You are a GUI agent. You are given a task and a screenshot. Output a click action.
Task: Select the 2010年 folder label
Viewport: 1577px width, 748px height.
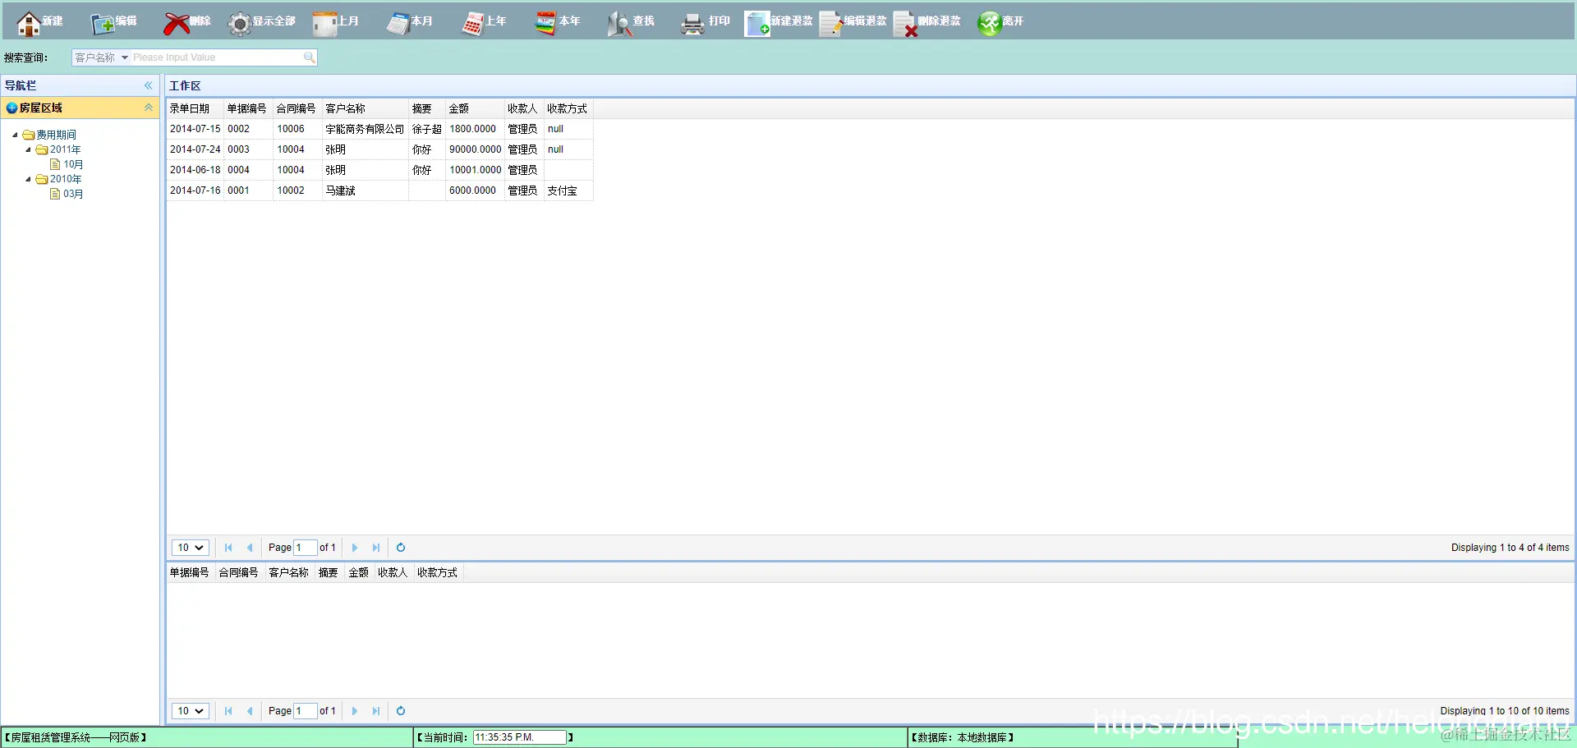coord(65,179)
